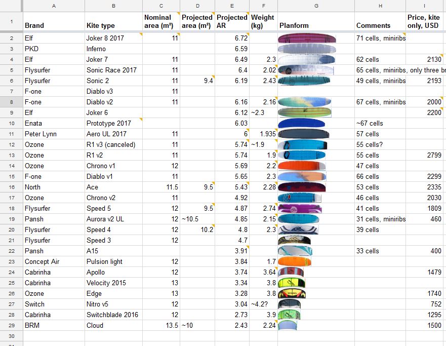Select the PKD brand cell
Viewport: 446px width, 346px height.
click(x=54, y=49)
